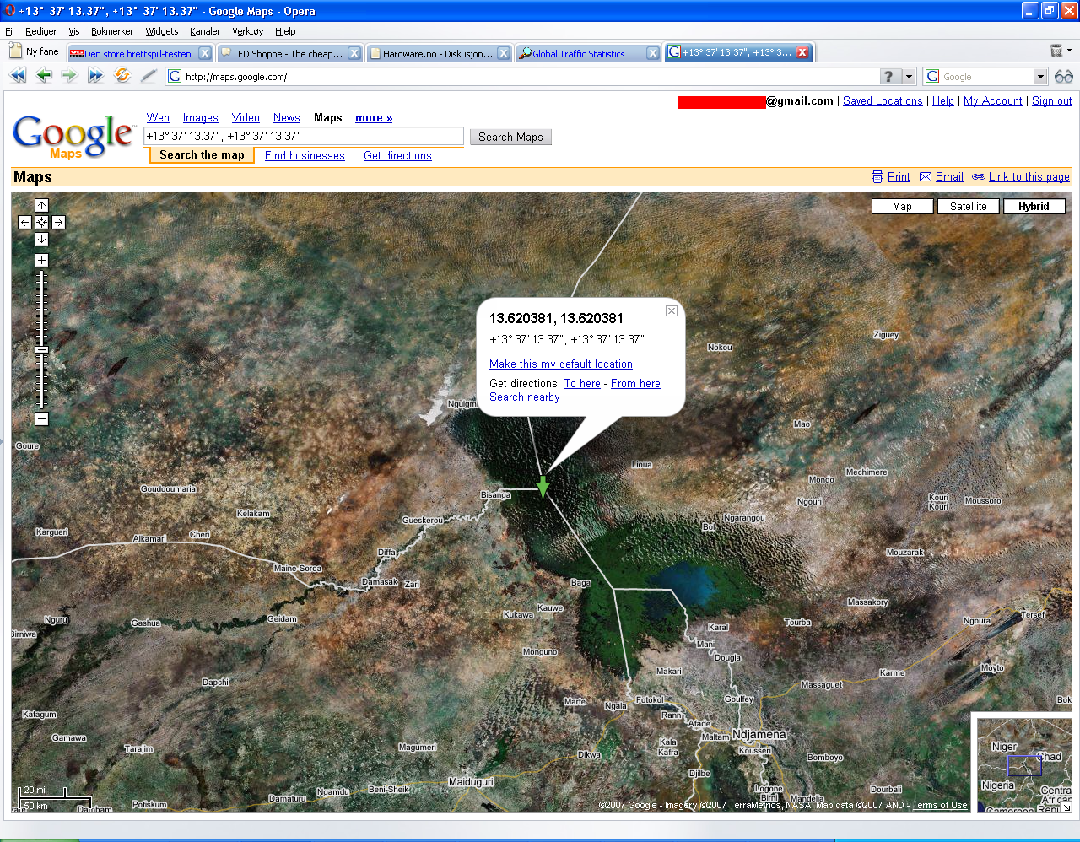The width and height of the screenshot is (1080, 842).
Task: Click the printer icon next to Print
Action: pyautogui.click(x=877, y=176)
